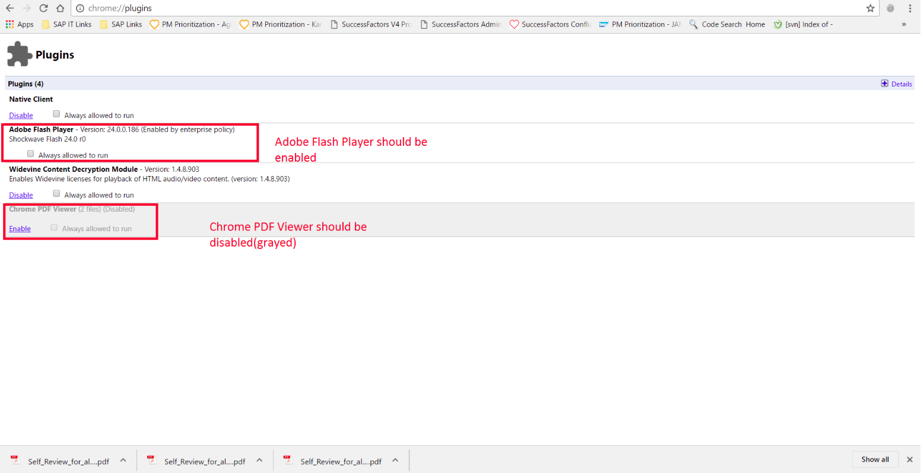Close the downloads bar
This screenshot has height=473, width=921.
click(910, 459)
